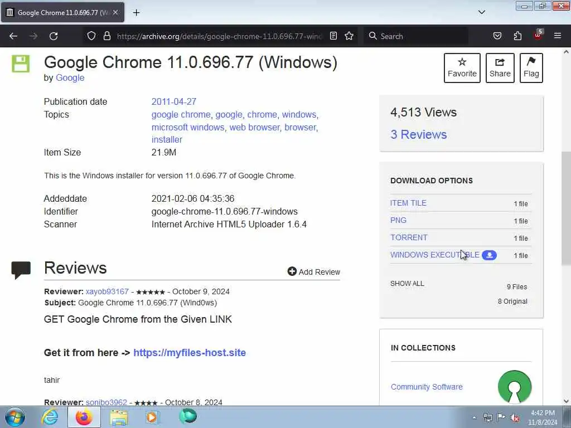Download the ITEM TILE option
The height and width of the screenshot is (428, 571).
click(408, 203)
